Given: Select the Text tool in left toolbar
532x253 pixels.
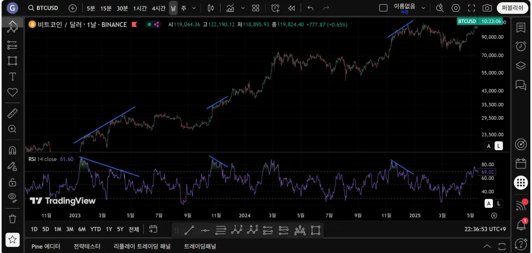Looking at the screenshot, I should [12, 77].
